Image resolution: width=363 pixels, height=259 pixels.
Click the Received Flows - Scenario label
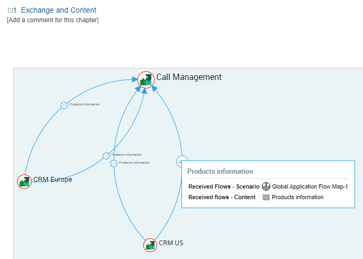click(x=224, y=186)
